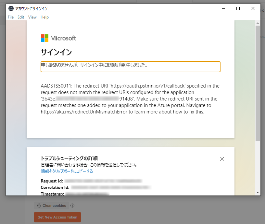Click the vertical scrollbar thumb
265x224 pixels.
[x=258, y=84]
